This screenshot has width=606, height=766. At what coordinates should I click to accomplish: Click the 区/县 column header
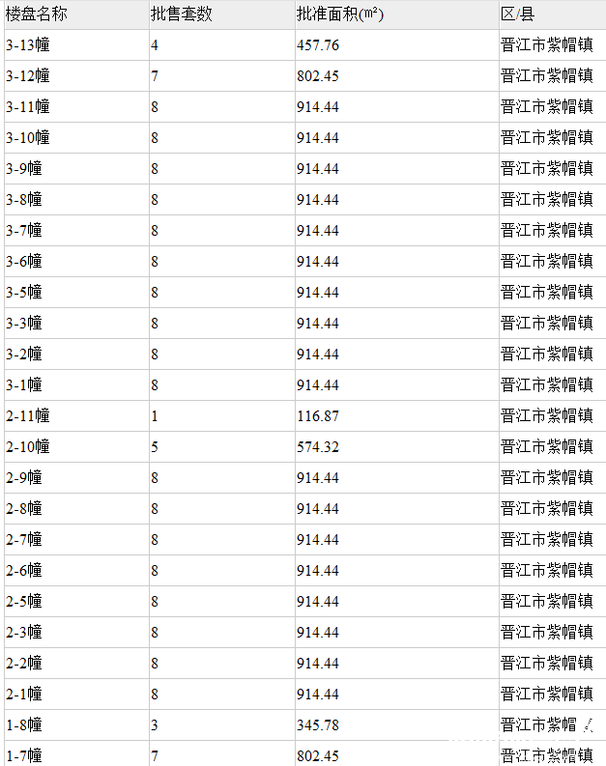[519, 14]
